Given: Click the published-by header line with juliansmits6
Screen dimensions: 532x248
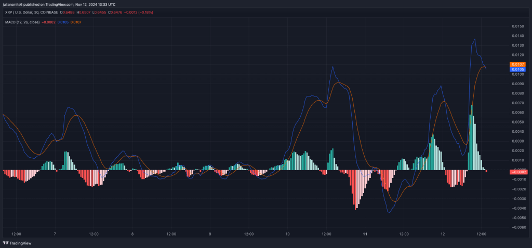Looking at the screenshot, I should (x=59, y=4).
